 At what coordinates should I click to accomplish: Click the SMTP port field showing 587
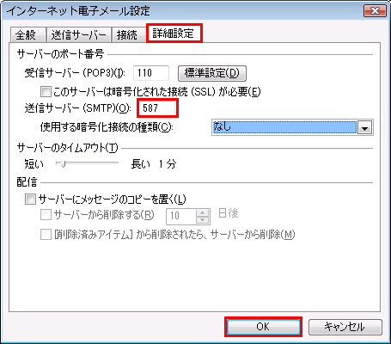click(x=157, y=107)
